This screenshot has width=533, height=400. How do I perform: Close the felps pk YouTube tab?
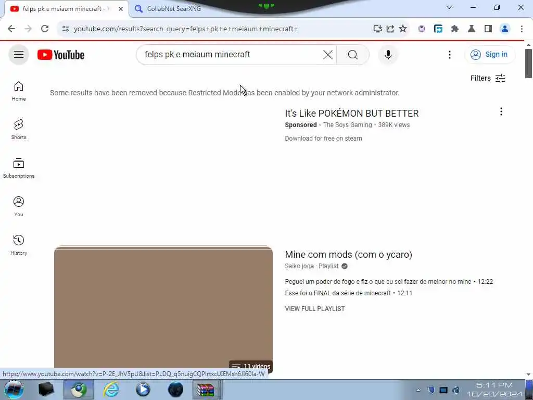click(121, 9)
